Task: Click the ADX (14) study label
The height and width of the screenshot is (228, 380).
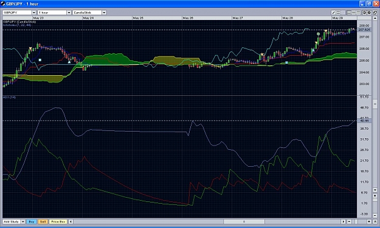Action: [x=9, y=97]
